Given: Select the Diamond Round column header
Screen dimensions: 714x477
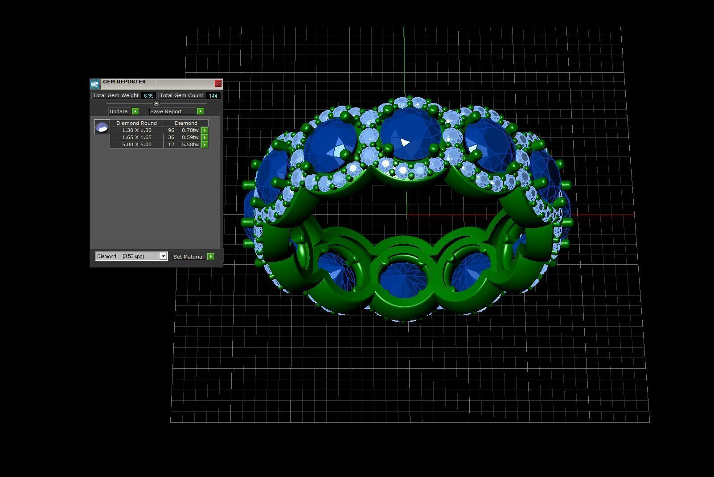Looking at the screenshot, I should coord(136,123).
